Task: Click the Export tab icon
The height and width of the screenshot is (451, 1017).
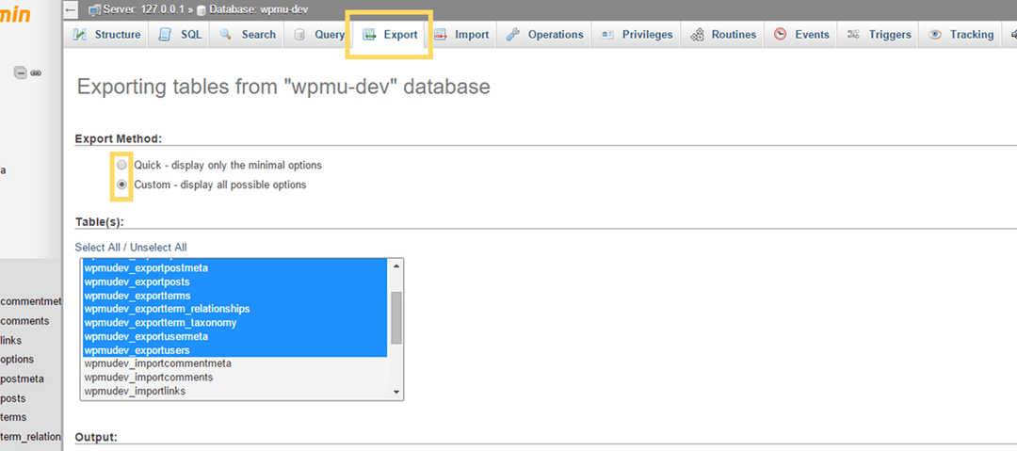Action: 369,35
